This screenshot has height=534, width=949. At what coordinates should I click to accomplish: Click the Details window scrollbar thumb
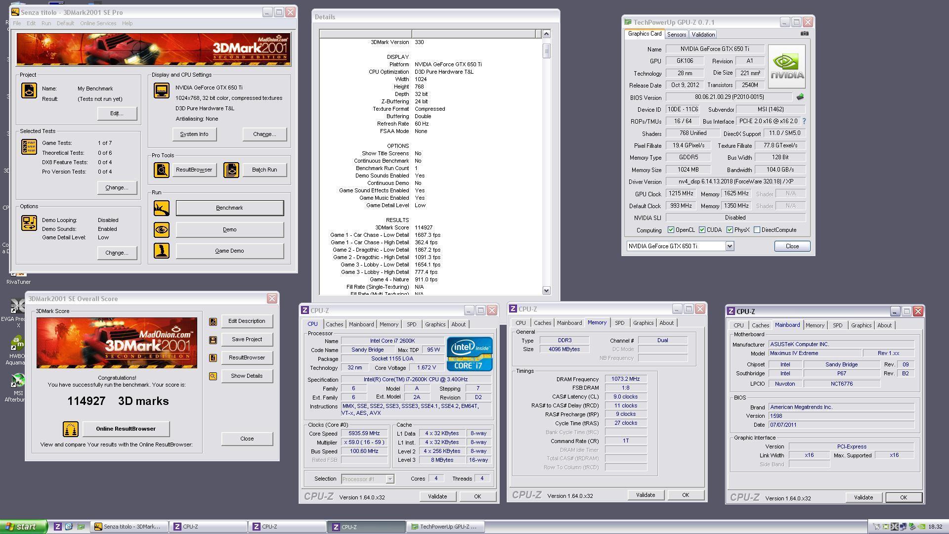point(546,51)
